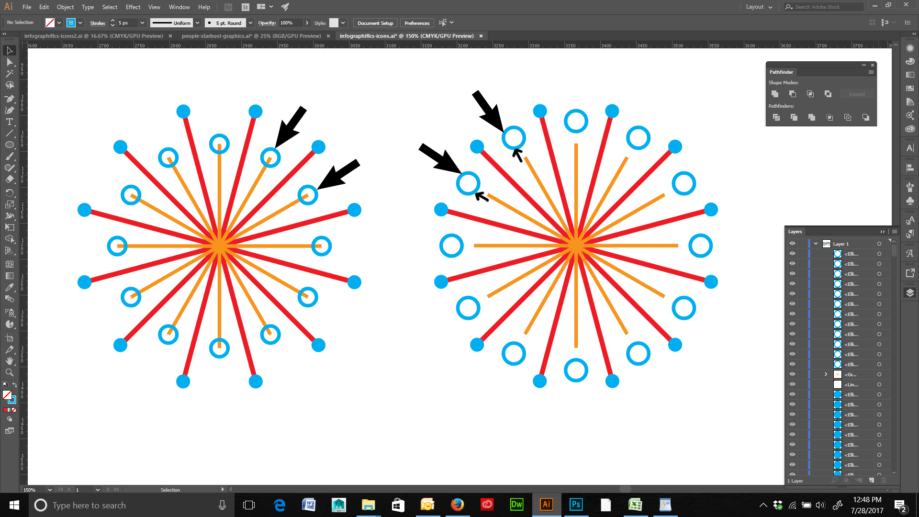Click the Preferences button

click(417, 23)
